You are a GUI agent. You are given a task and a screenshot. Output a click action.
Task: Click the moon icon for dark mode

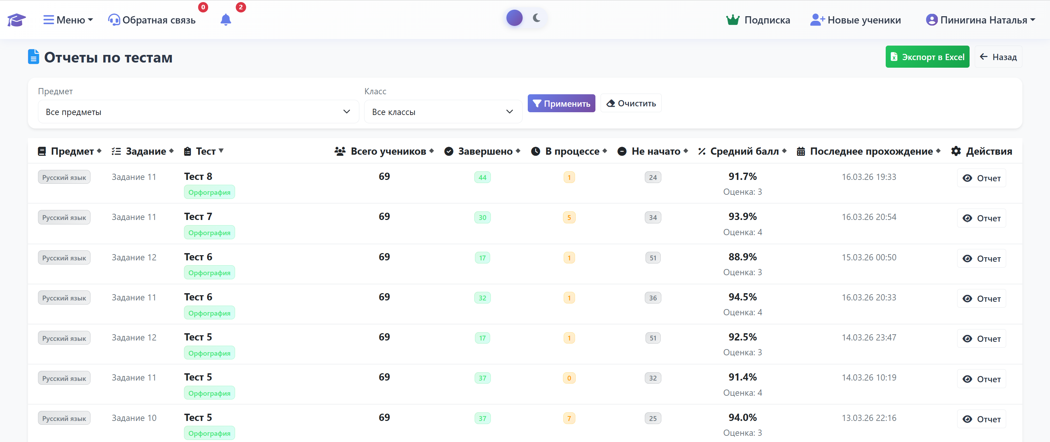click(x=536, y=18)
